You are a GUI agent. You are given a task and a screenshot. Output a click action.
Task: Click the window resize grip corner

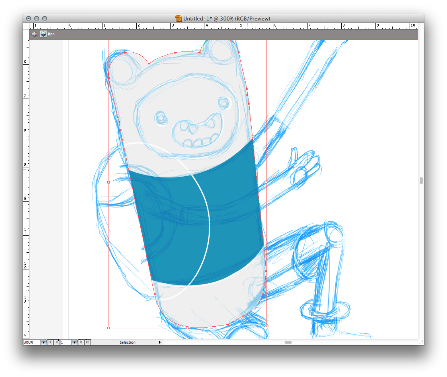[421, 342]
